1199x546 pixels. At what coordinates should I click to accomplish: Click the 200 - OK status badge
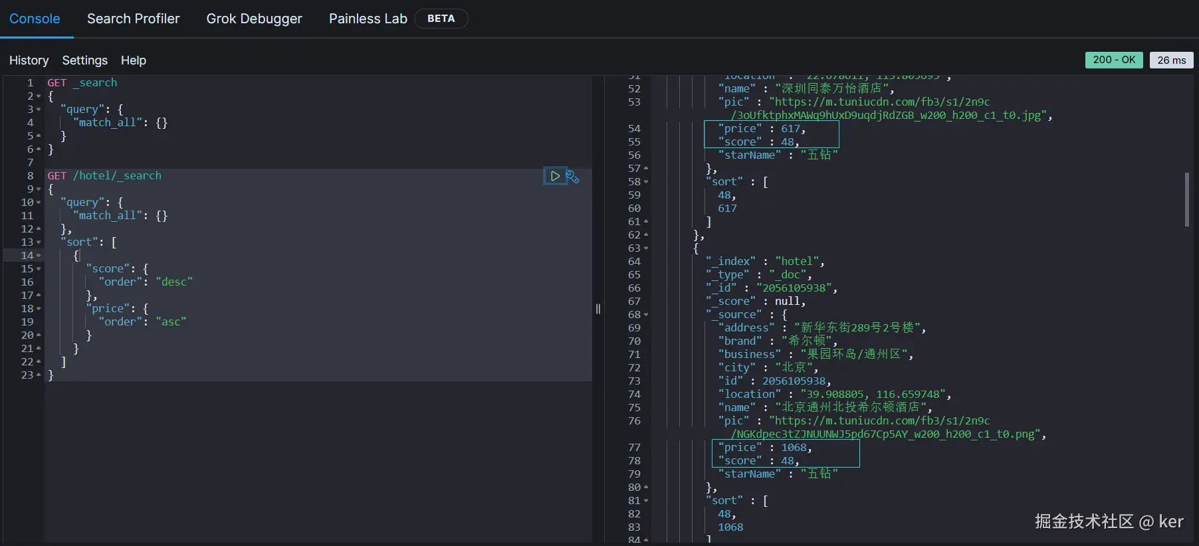coord(1115,60)
